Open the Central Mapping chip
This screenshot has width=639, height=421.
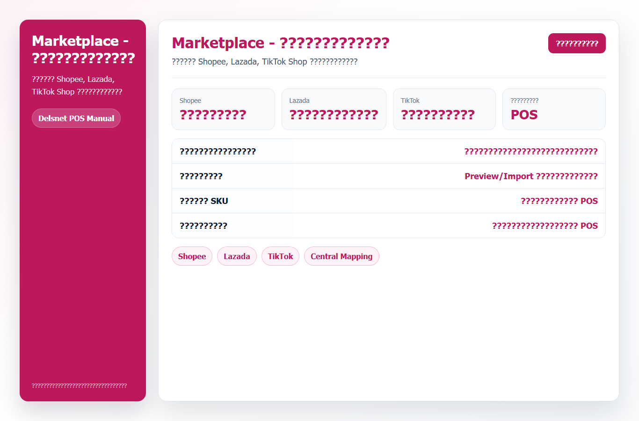[341, 256]
